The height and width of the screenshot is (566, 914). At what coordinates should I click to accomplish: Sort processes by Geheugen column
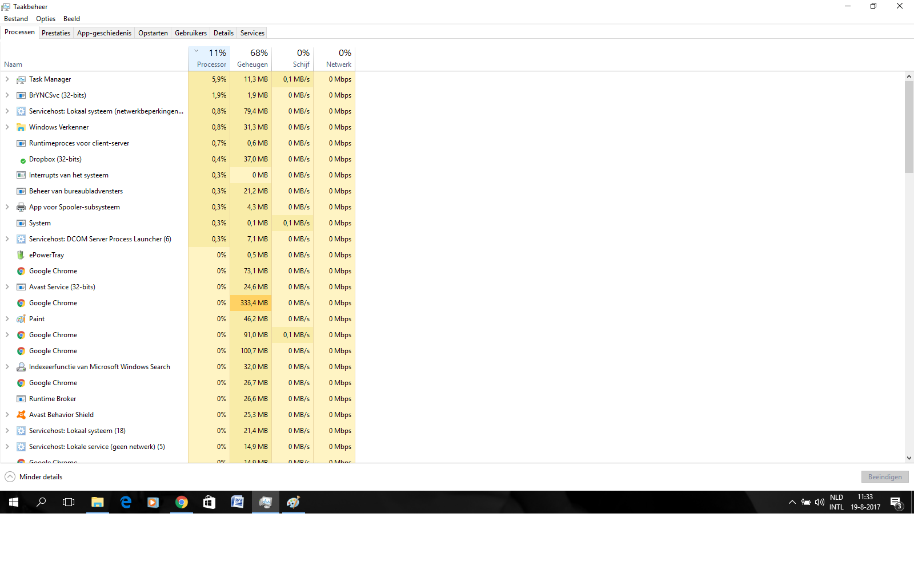point(251,58)
